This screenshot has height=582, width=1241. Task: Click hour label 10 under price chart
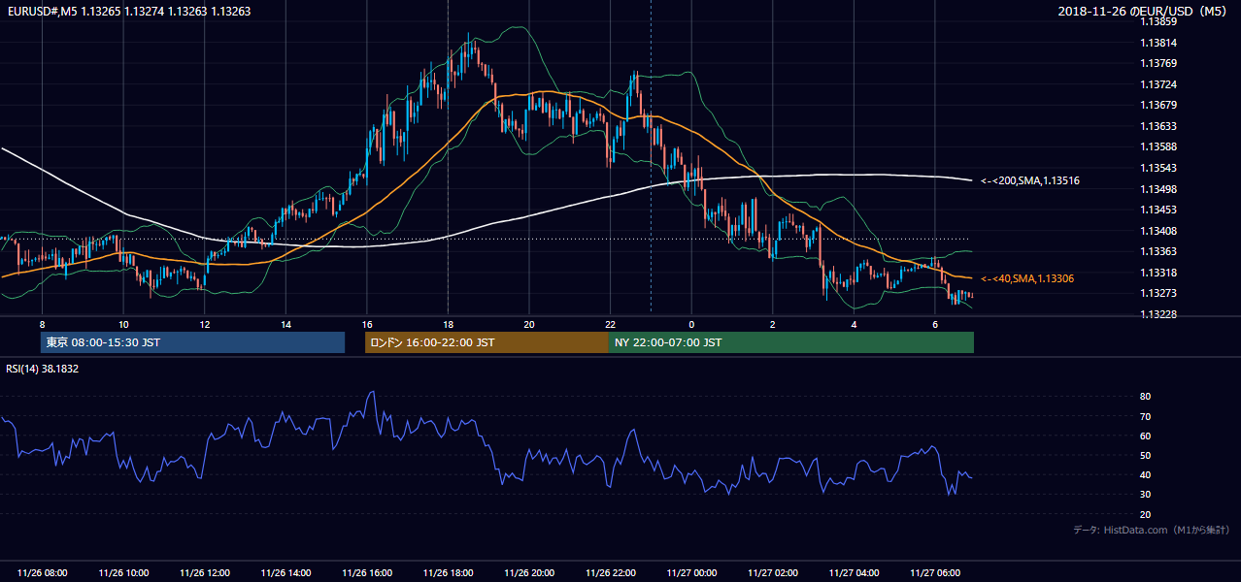coord(123,324)
